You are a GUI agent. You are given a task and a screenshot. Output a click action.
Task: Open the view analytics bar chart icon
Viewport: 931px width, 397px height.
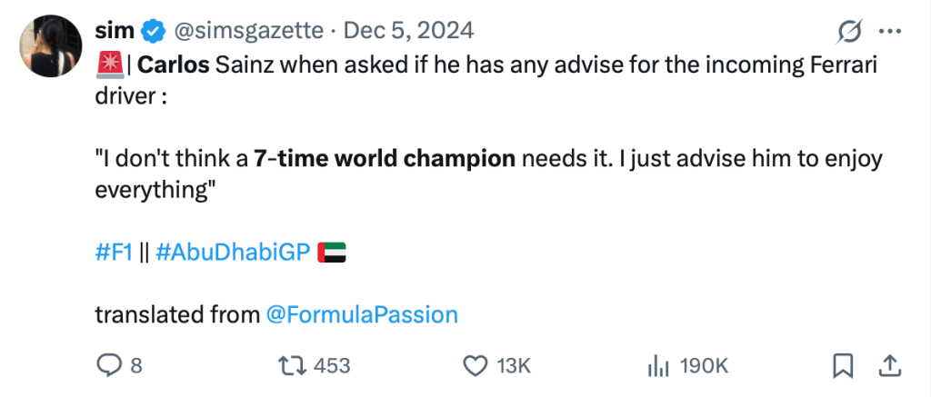(656, 365)
